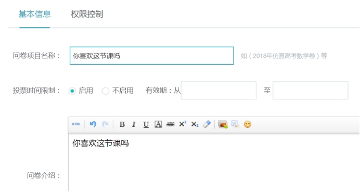Screen dimensions: 360x191
Task: Click the Word document import icon
Action: (x=235, y=124)
